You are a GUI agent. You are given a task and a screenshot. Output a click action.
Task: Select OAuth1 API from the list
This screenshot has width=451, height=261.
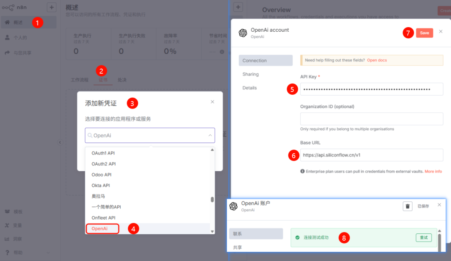click(x=147, y=153)
